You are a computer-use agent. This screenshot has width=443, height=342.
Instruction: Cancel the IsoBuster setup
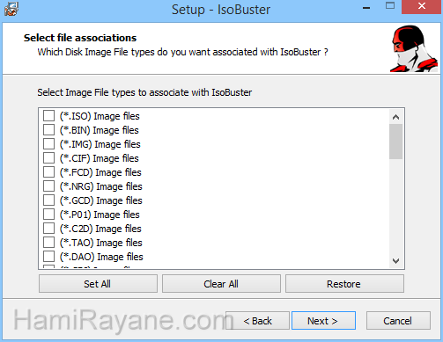coord(398,321)
